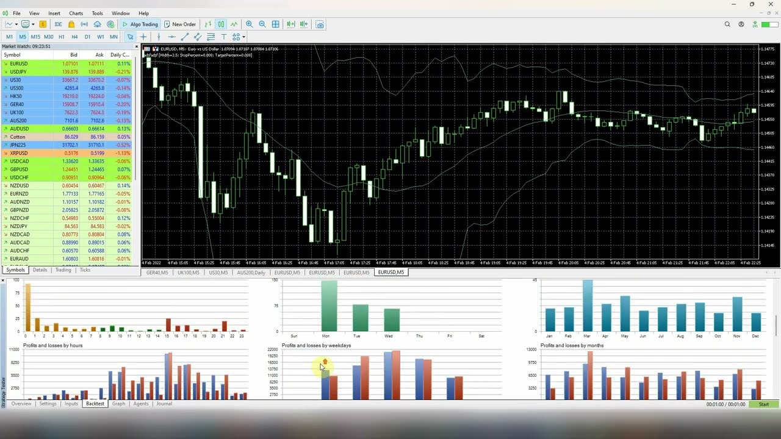This screenshot has height=439, width=781.
Task: Select the text label tool
Action: [x=224, y=37]
